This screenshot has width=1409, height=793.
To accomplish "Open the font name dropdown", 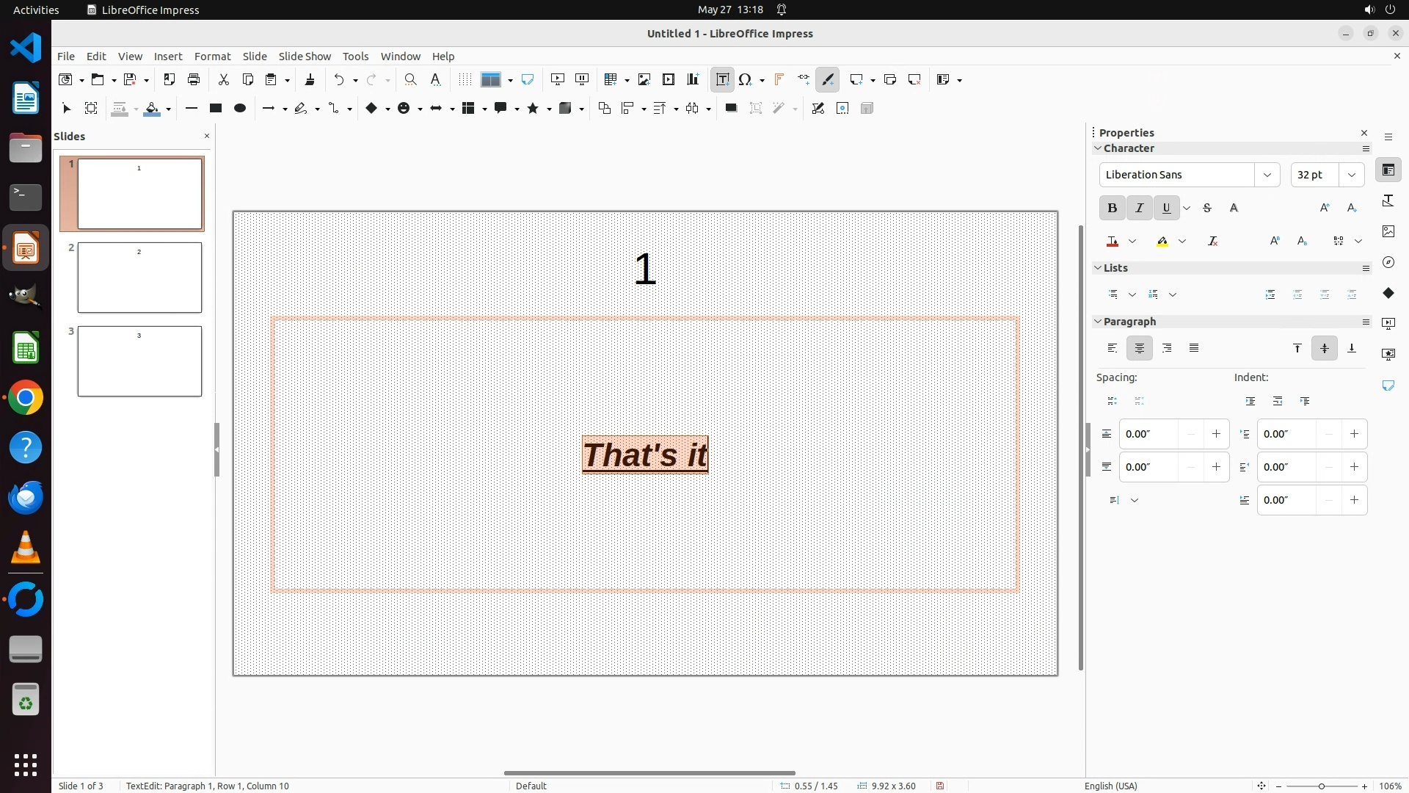I will click(x=1267, y=175).
